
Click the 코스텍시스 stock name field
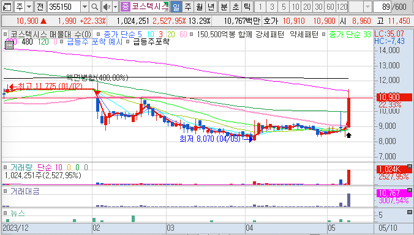[149, 7]
